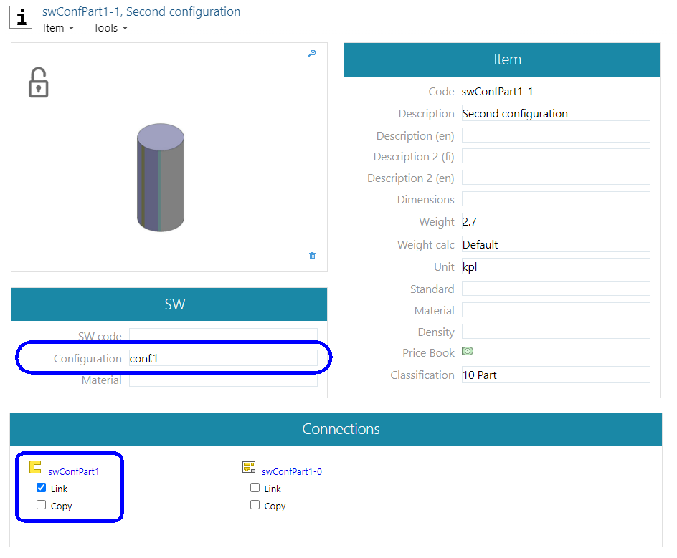
Task: Expand the Tools dropdown menu
Action: click(x=110, y=28)
